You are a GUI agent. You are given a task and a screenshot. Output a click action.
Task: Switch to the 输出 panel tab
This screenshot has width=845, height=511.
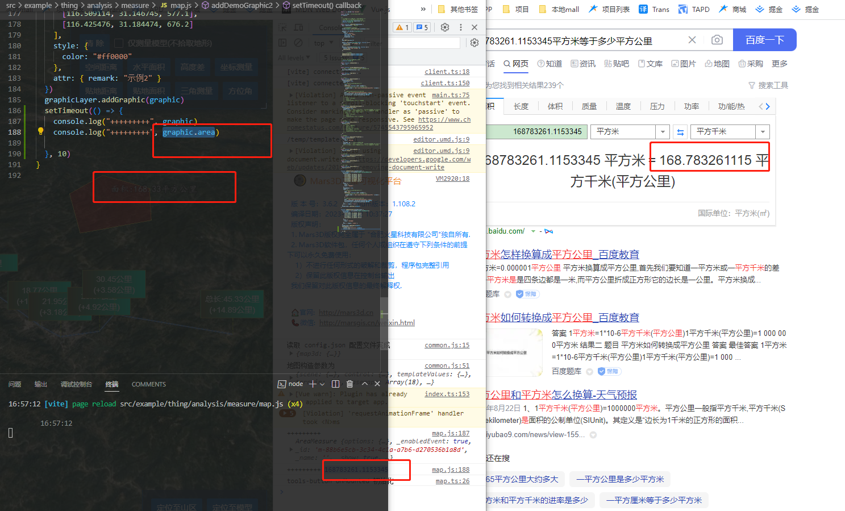tap(41, 384)
